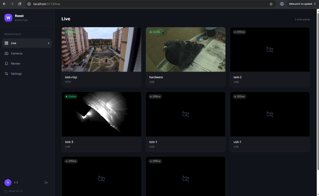This screenshot has height=196, width=319.
Task: Click the hardware camera name
Action: point(156,77)
